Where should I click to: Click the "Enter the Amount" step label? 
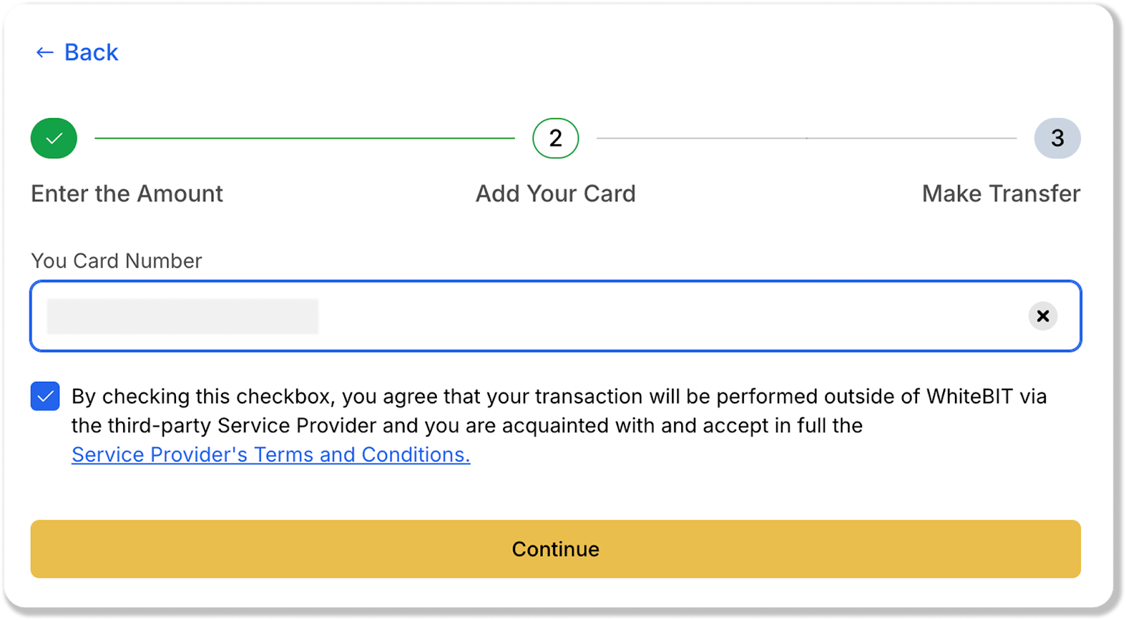point(127,194)
